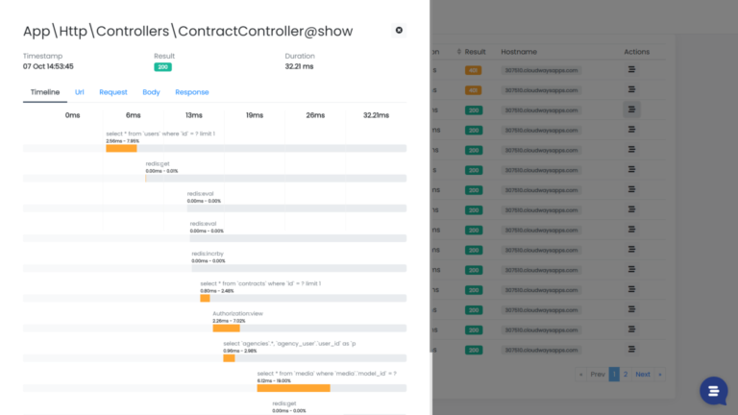Show the Response tab
The width and height of the screenshot is (738, 415).
[x=191, y=92]
